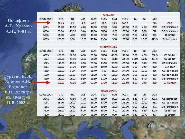Click the AGE header in FENNOSCANDIA table
Screen dimensions: 185x139
154,51
